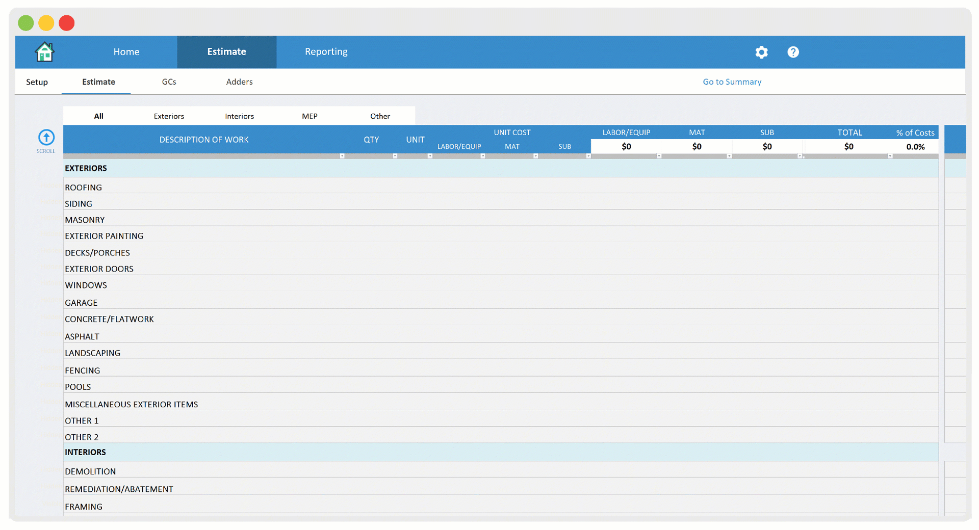Follow the Go to Summary link
This screenshot has width=979, height=530.
732,82
